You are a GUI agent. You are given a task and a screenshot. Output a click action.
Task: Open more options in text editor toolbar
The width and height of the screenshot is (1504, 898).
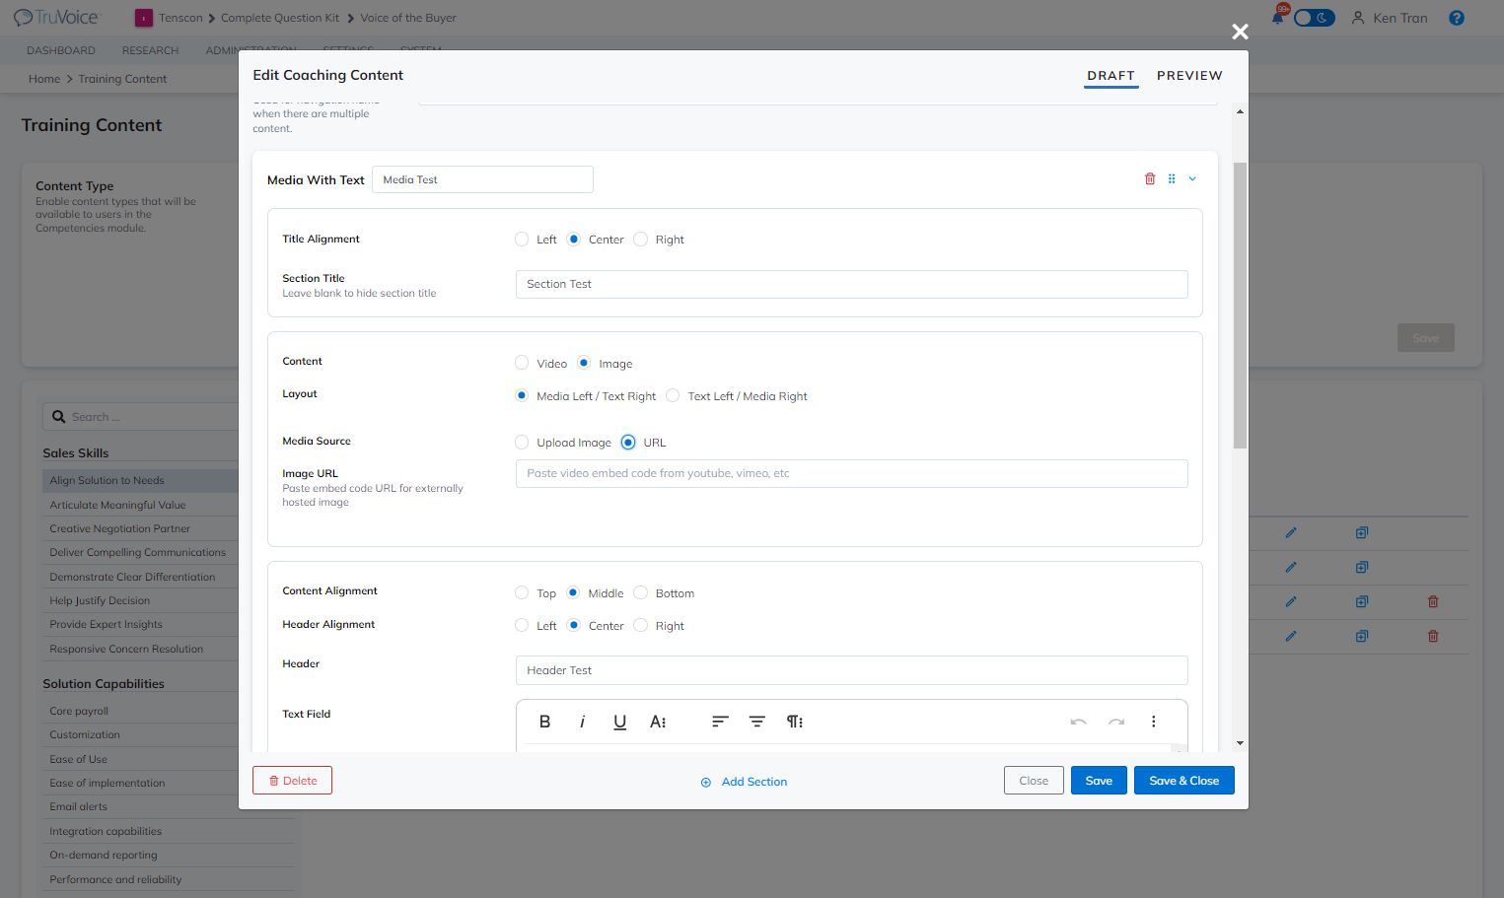1153,722
